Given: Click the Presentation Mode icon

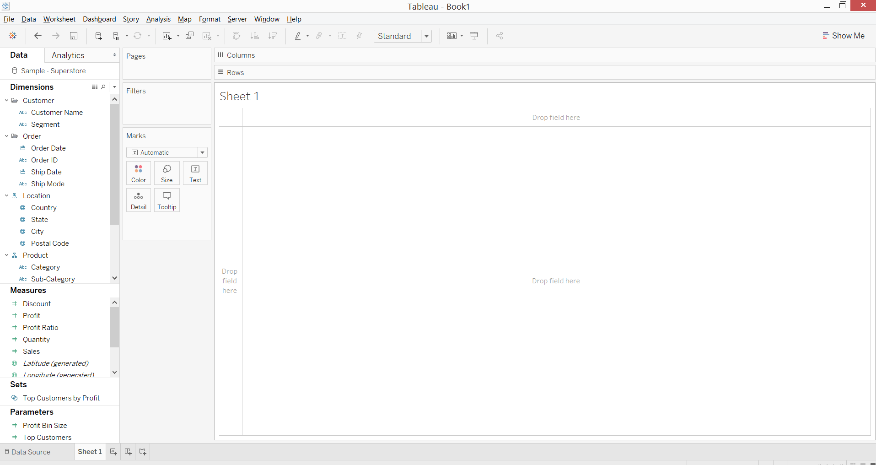Looking at the screenshot, I should (x=474, y=36).
